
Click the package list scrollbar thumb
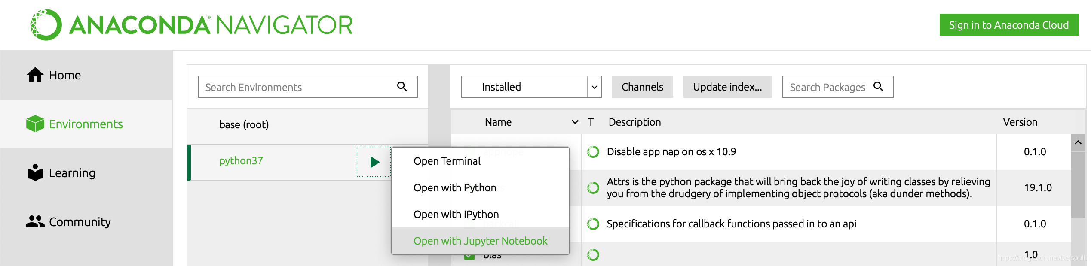pos(1078,184)
